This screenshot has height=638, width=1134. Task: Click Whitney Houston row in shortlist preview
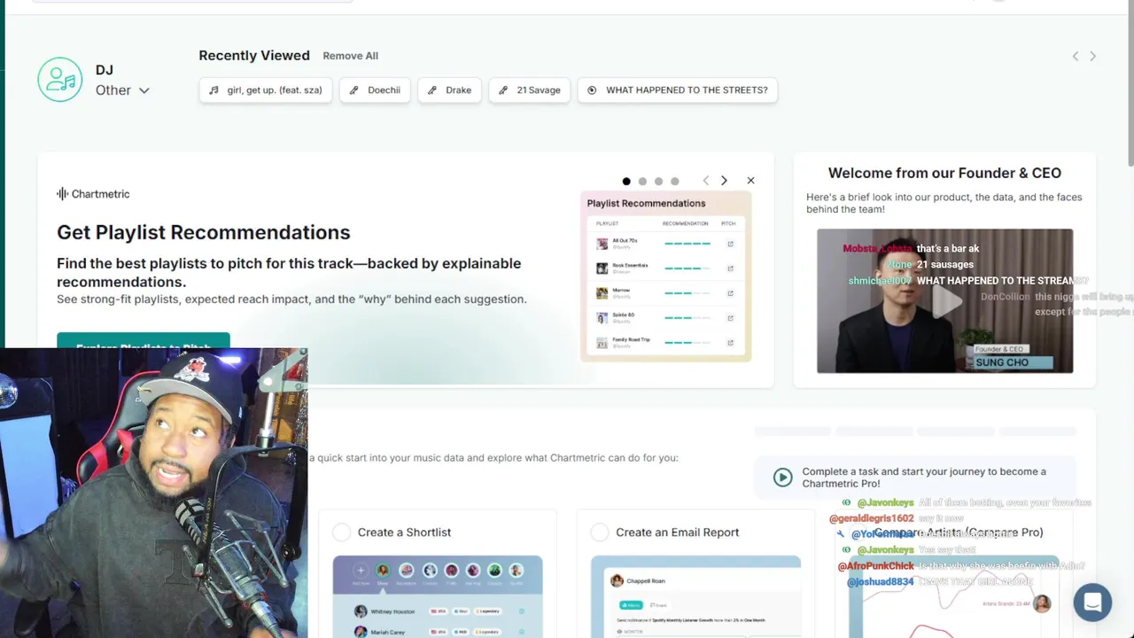(x=438, y=611)
